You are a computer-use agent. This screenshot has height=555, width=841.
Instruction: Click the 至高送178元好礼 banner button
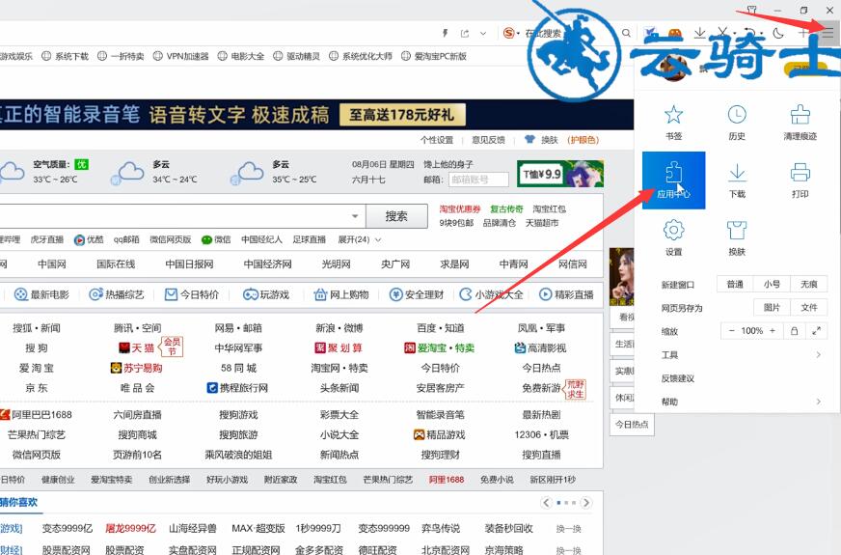pyautogui.click(x=402, y=115)
